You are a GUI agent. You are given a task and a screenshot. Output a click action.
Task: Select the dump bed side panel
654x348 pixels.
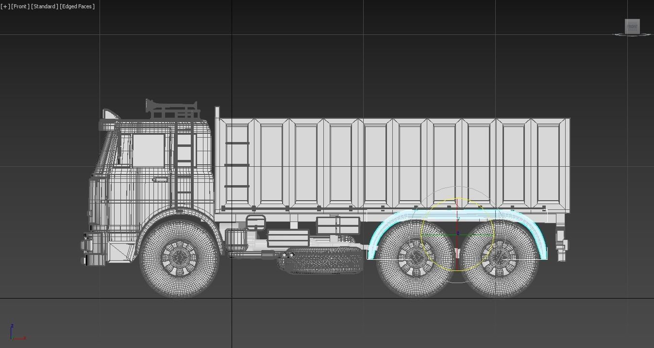pyautogui.click(x=393, y=165)
